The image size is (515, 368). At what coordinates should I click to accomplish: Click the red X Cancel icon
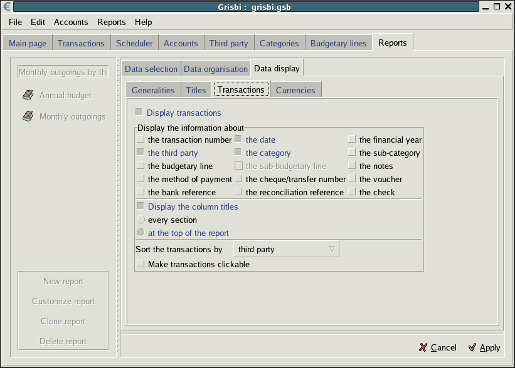pos(423,347)
